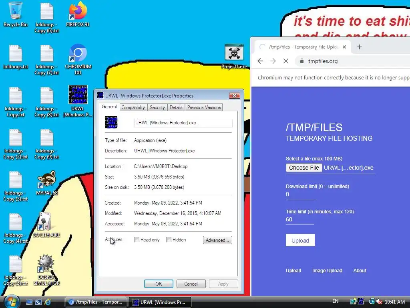Select loldongs - Copy (2).txt file

[x=16, y=144]
